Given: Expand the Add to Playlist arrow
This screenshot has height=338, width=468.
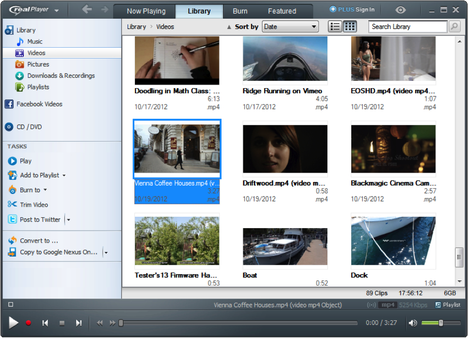Looking at the screenshot, I should coord(64,176).
